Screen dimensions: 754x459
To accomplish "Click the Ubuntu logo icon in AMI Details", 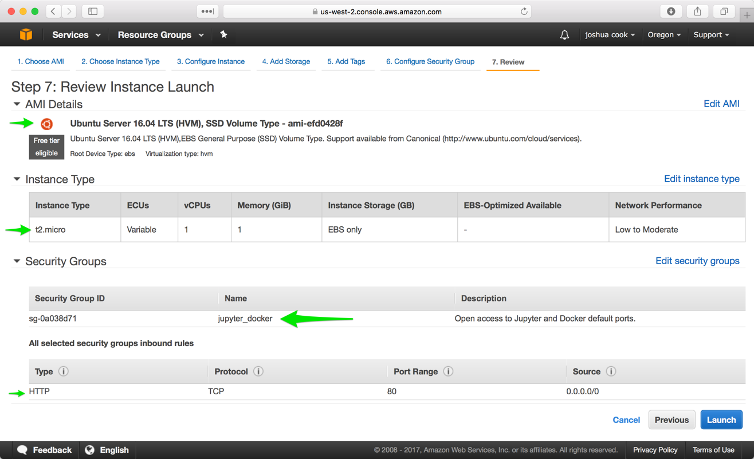I will click(47, 123).
